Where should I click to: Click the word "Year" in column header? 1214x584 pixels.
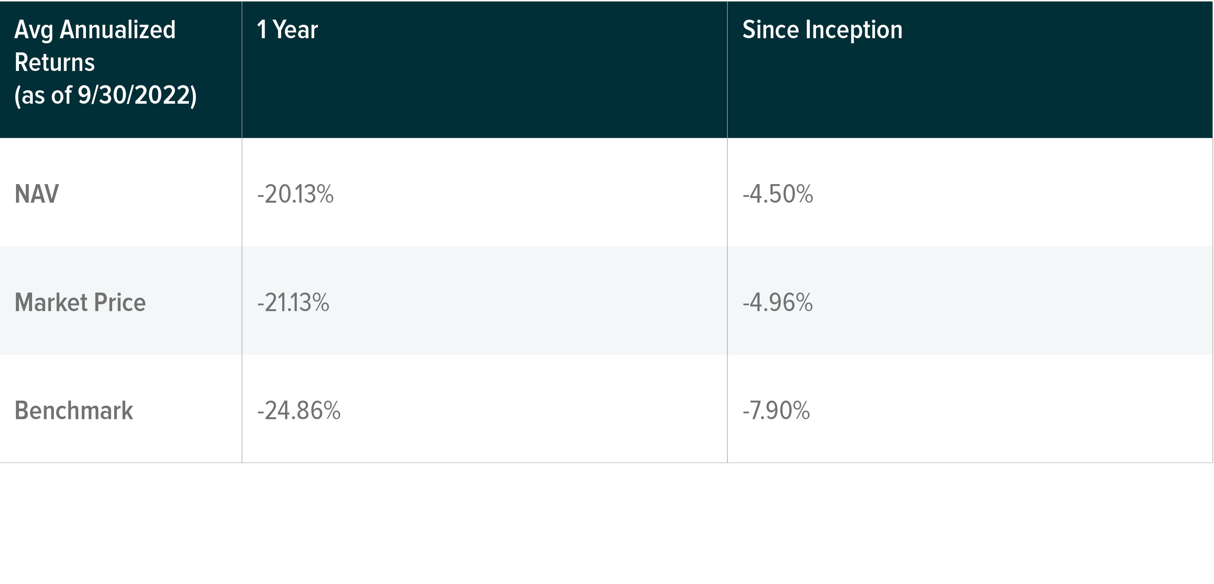point(295,30)
